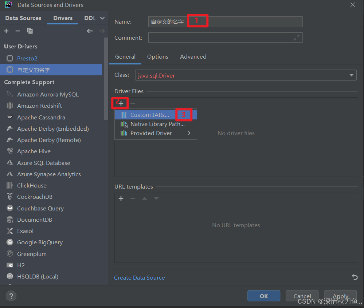364x308 pixels.
Task: Expand the Comment field with the resize icon
Action: [x=297, y=37]
